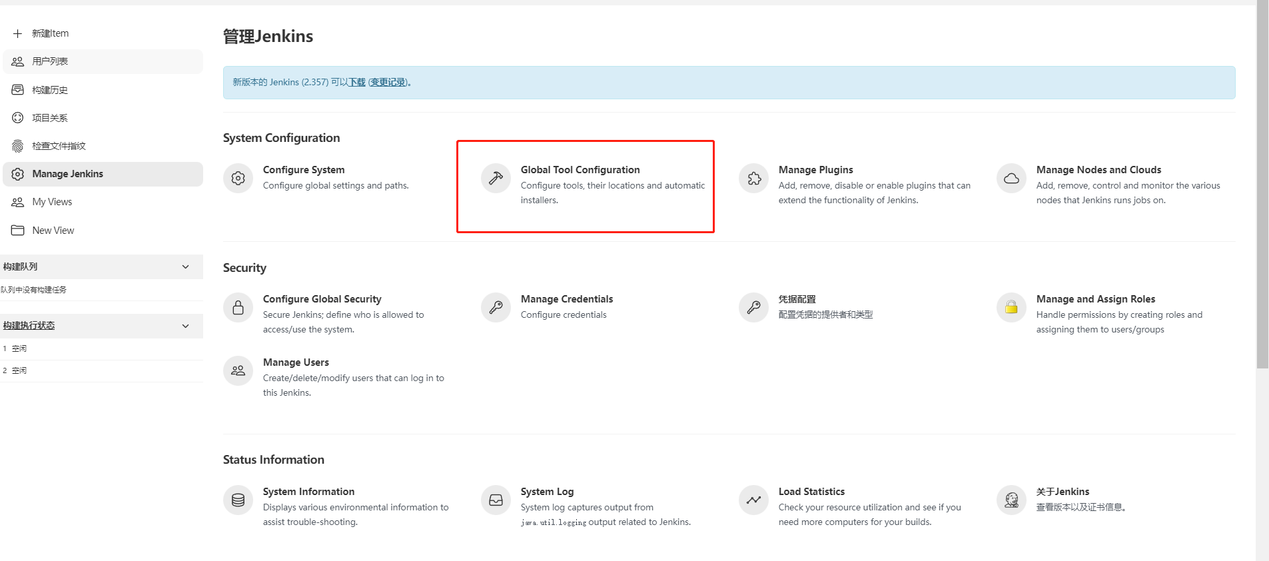1269x561 pixels.
Task: Open the Configure System title link
Action: pos(304,170)
